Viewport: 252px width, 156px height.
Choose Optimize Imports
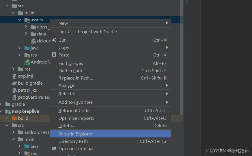click(110, 118)
